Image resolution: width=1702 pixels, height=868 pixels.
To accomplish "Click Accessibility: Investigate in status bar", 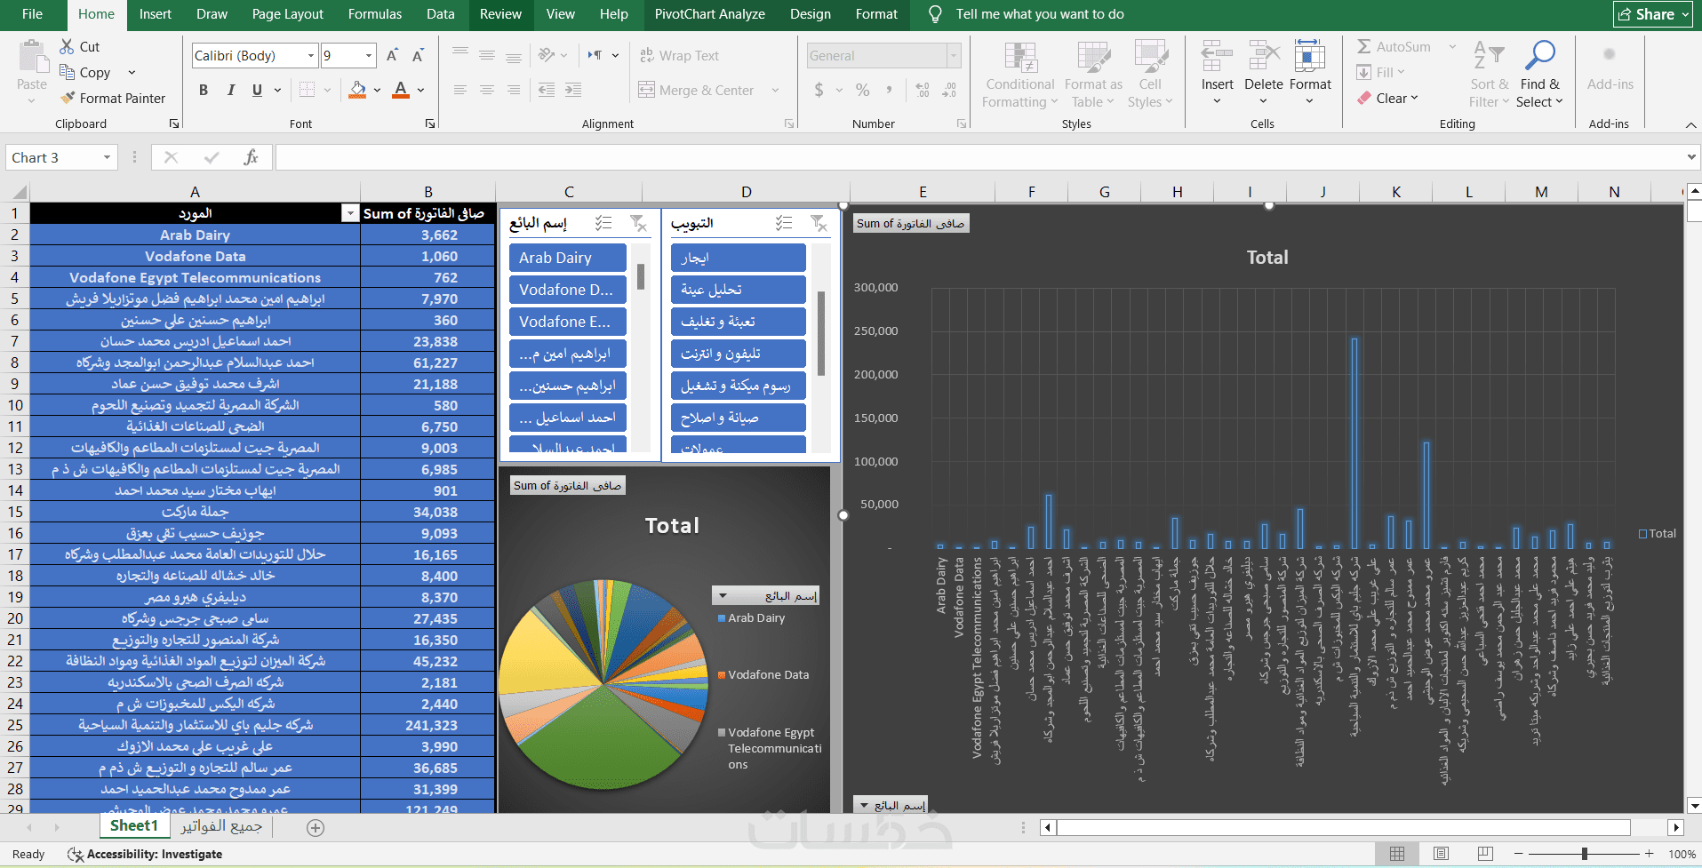I will tap(145, 854).
